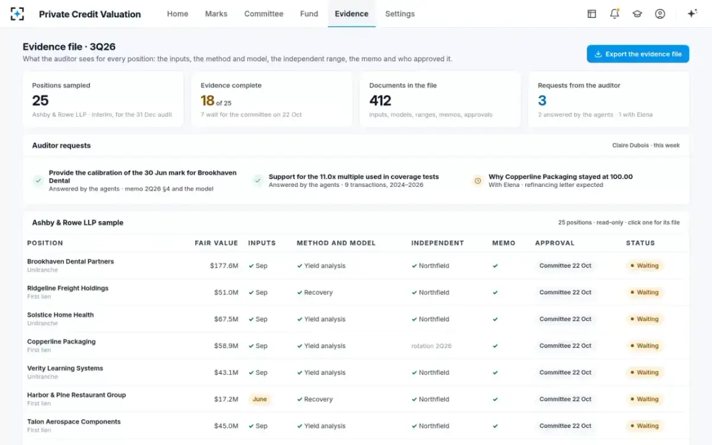This screenshot has height=445, width=712.
Task: Click the STATUS column header
Action: (x=640, y=243)
